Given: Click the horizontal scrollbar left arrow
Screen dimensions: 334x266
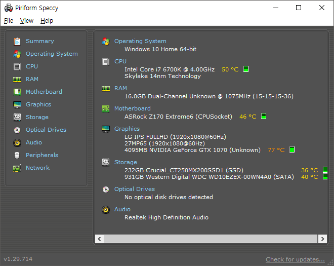Looking at the screenshot, I should pos(99,239).
